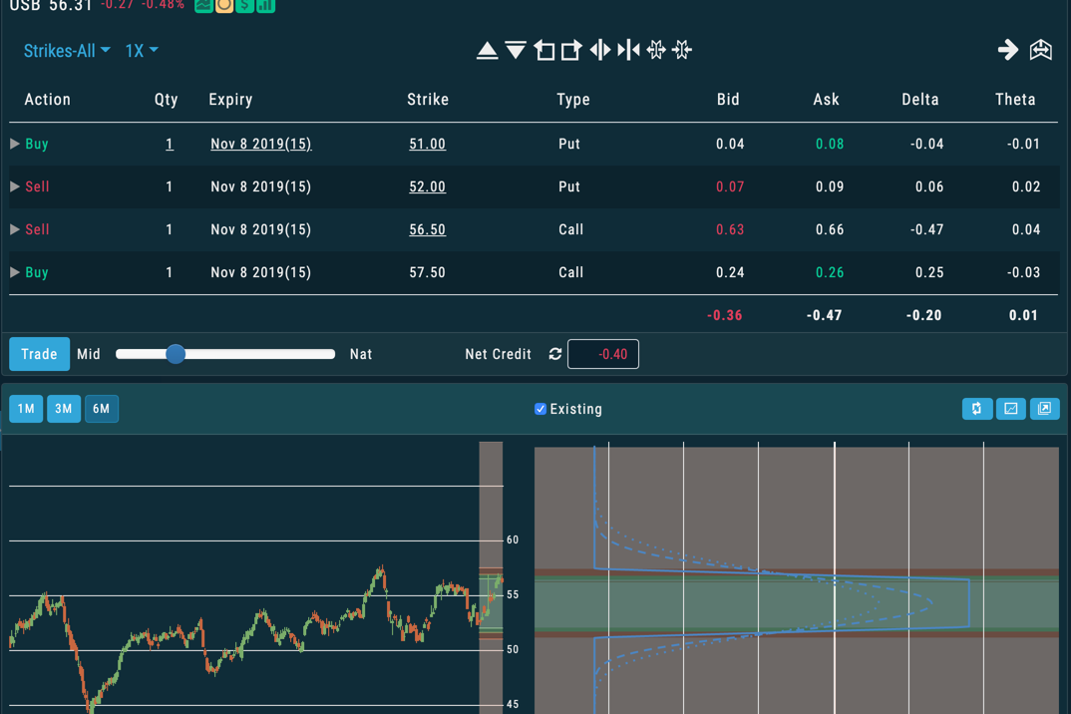Expand the Sell 56.50 Call row
Screen dimensions: 1071x714
tap(14, 229)
